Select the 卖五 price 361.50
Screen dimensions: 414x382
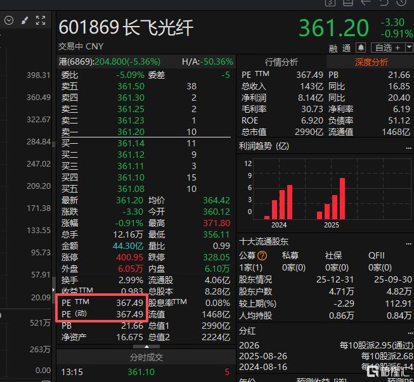click(131, 86)
